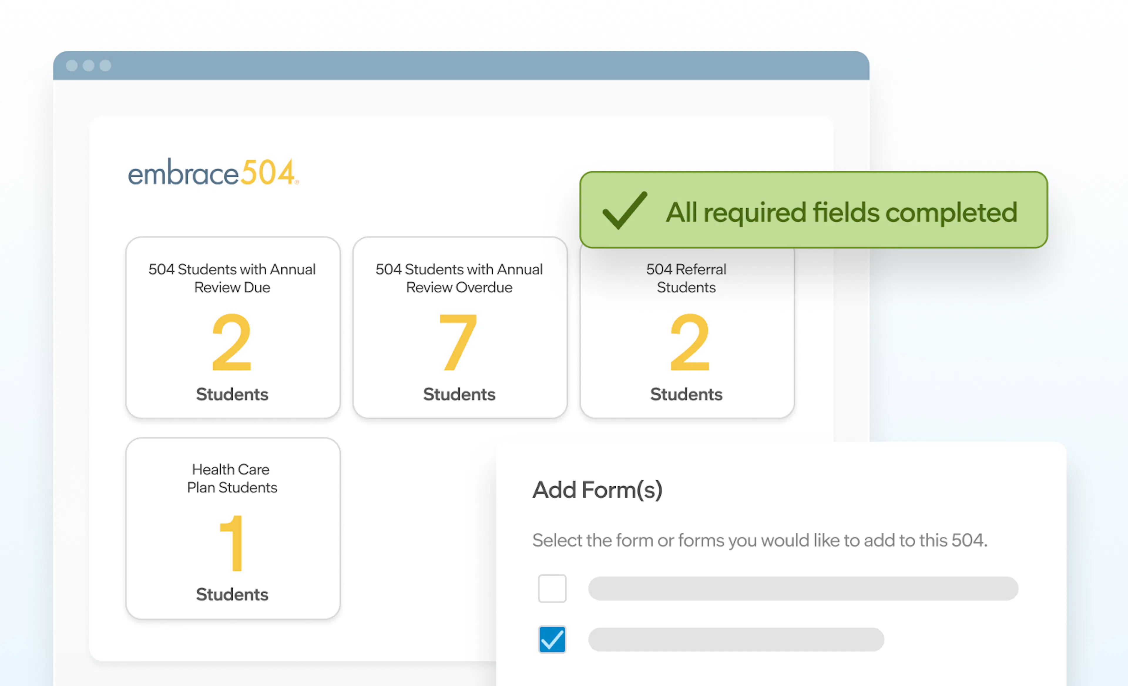Screen dimensions: 1128x686
Task: Select the second form's gray placeholder bar
Action: click(736, 639)
